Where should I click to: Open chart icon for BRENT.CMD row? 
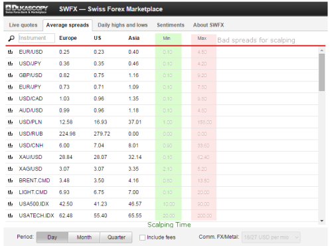(x=10, y=180)
